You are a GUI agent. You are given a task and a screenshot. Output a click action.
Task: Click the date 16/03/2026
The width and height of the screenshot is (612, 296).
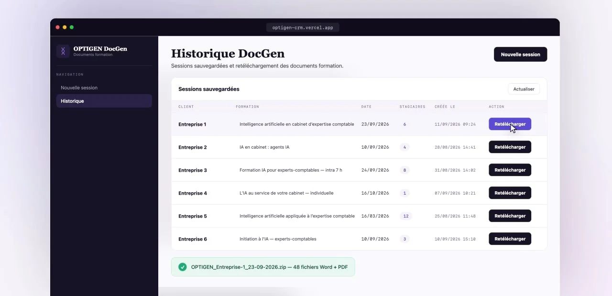click(375, 216)
